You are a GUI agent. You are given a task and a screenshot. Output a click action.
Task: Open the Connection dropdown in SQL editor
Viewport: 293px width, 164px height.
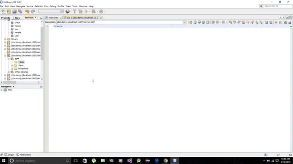pyautogui.click(x=184, y=22)
